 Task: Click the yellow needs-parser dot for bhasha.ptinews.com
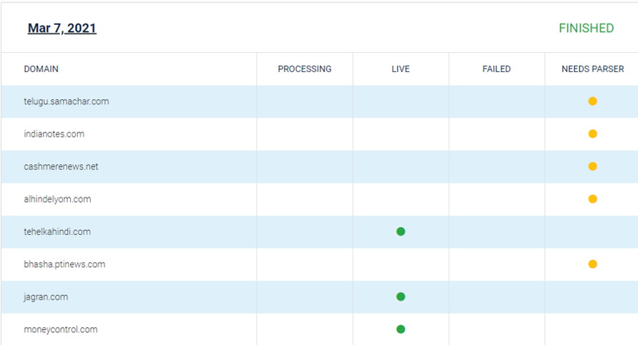[x=592, y=264]
